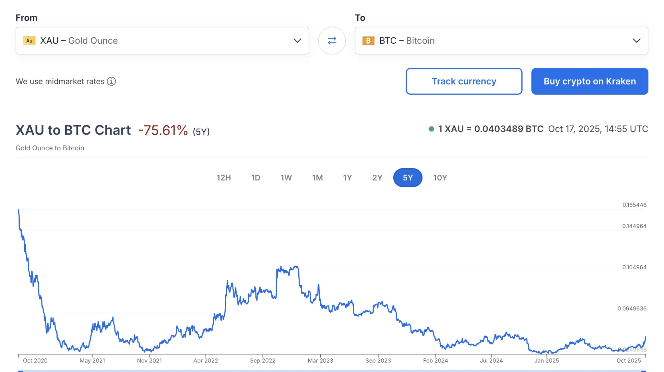
Task: Click Buy crypto on Kraken button
Action: pos(589,81)
